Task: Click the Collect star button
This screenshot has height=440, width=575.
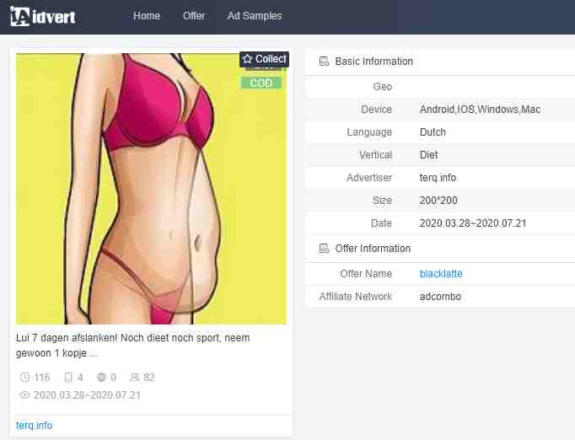Action: pyautogui.click(x=264, y=59)
